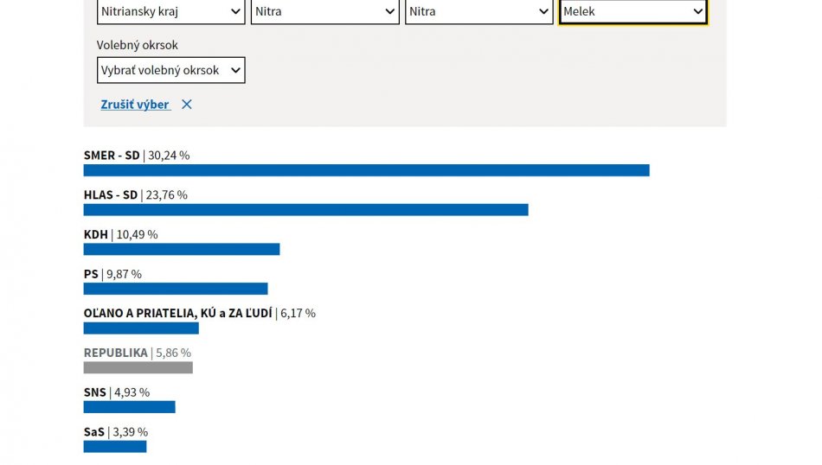Open the Nitra dropdown beside Nitriansky kraj

[x=324, y=12]
